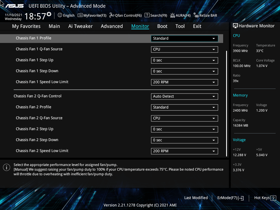Click the 18:57 clock display
This screenshot has height=210, width=280.
click(x=35, y=16)
